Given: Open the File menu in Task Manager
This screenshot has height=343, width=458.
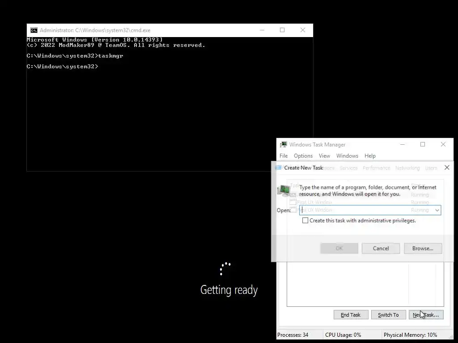Looking at the screenshot, I should coord(284,156).
